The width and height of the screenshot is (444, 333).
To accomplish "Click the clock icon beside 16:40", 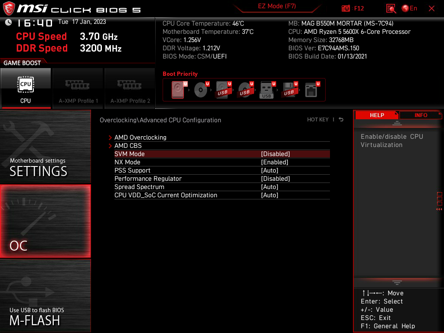I will click(8, 23).
